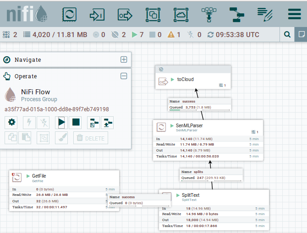The height and width of the screenshot is (233, 307).
Task: Click the disabled components status icon
Action: (190, 35)
